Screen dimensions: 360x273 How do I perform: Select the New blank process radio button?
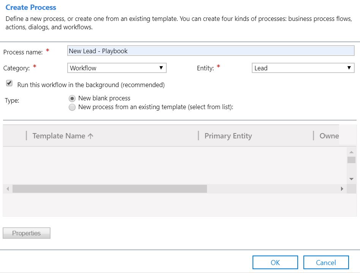(x=72, y=98)
